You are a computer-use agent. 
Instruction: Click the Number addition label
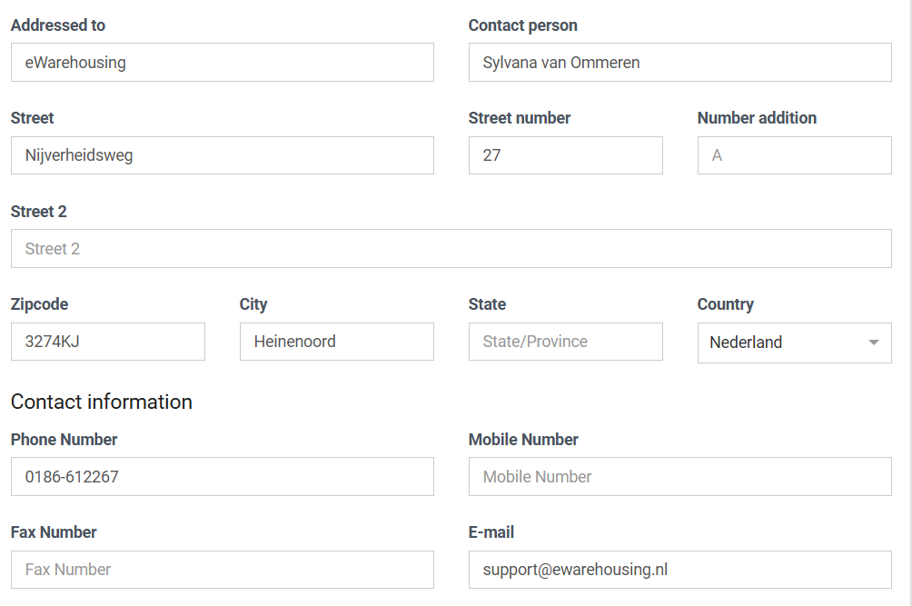(x=757, y=118)
